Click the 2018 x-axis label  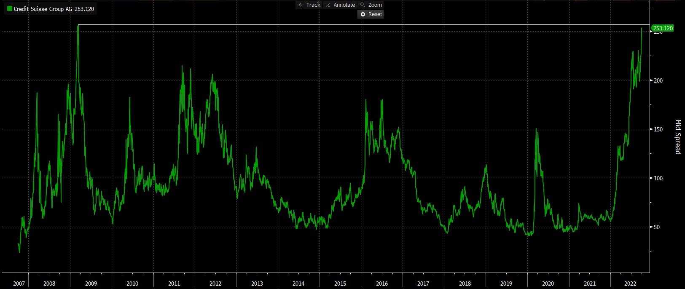coord(465,284)
